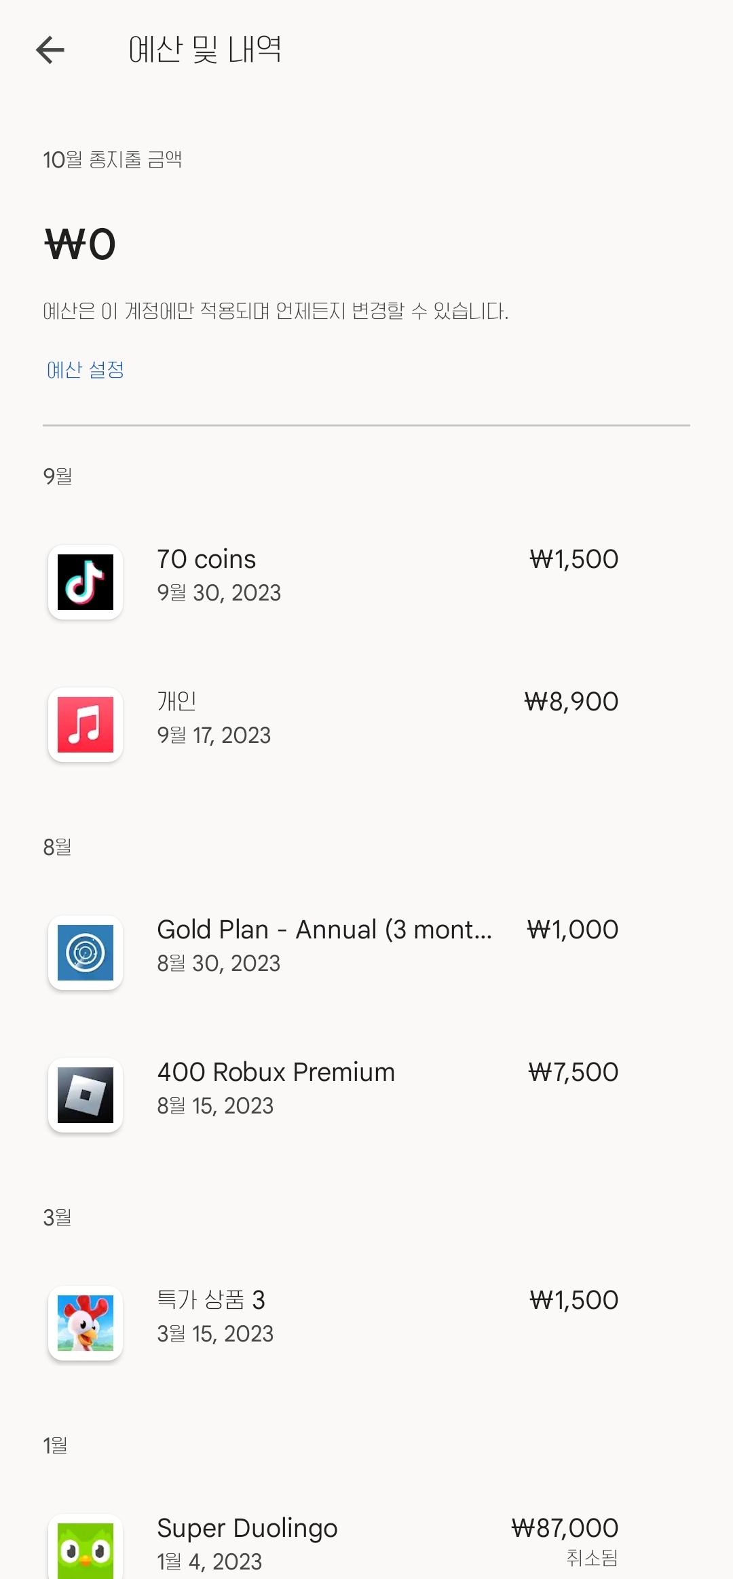This screenshot has width=733, height=1579.
Task: Tap the 예산 및 내역 page title
Action: tap(205, 50)
